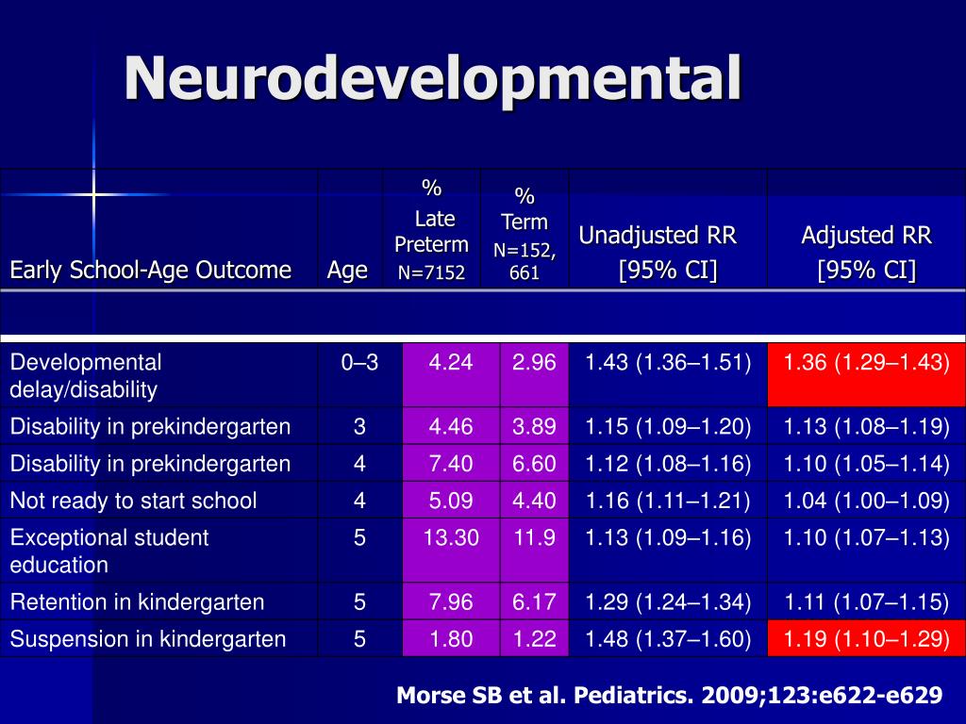Screen dimensions: 966x724
Task: Select adjusted RR 1.13 (1.08–1.19)
Action: 866,427
